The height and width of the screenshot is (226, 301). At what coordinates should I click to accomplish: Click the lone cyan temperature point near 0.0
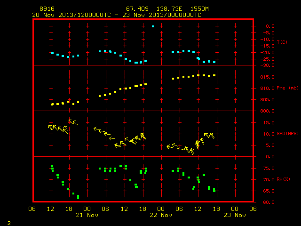[x=153, y=26]
